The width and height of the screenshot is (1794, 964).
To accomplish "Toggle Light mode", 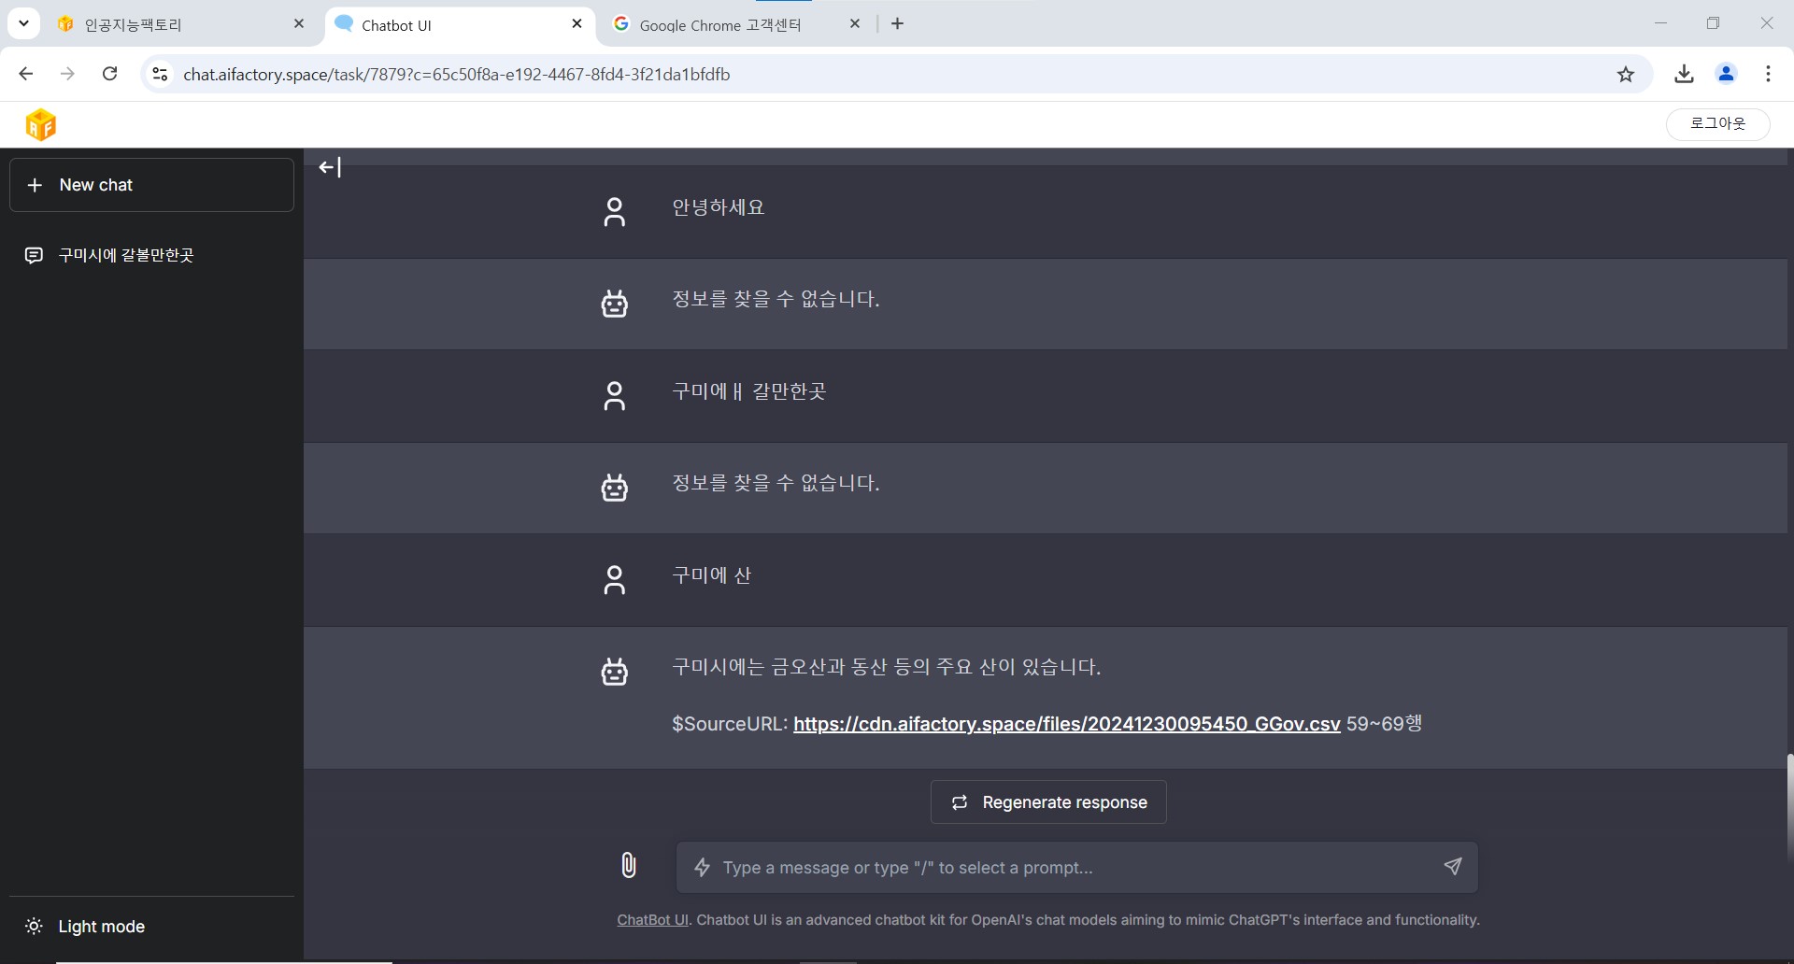I will [x=101, y=926].
